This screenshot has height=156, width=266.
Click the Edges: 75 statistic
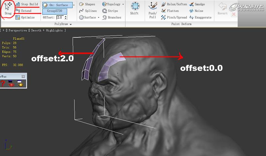(x=9, y=52)
